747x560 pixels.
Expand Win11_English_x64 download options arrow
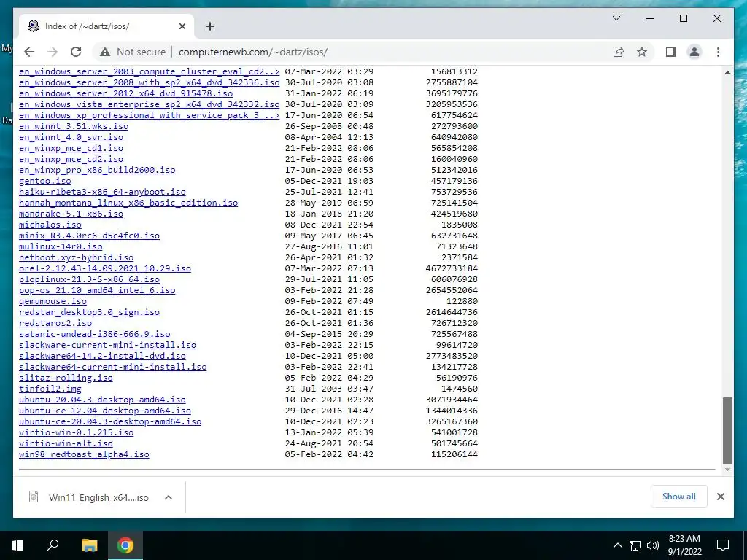169,497
